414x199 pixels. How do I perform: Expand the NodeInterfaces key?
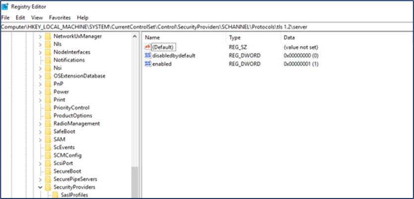point(40,52)
